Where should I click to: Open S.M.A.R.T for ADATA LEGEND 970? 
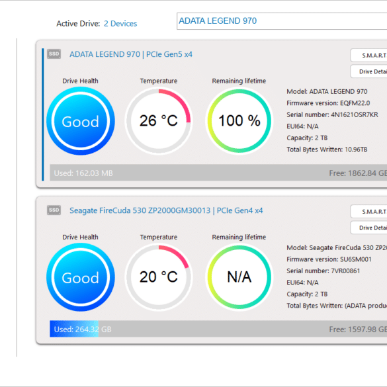(x=368, y=56)
